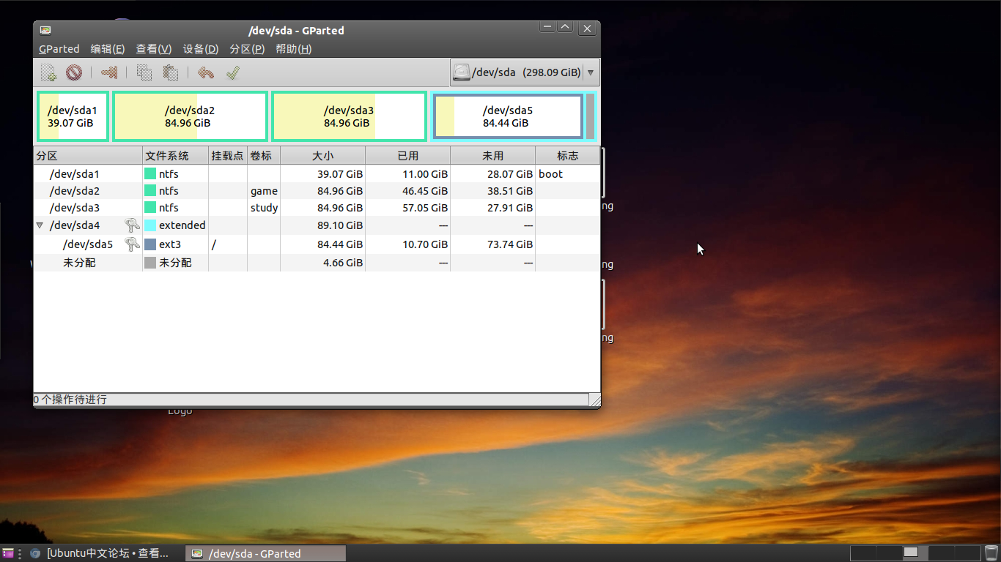Click the 'study' volume label cell
Screen dimensions: 1001x562
pyautogui.click(x=264, y=208)
